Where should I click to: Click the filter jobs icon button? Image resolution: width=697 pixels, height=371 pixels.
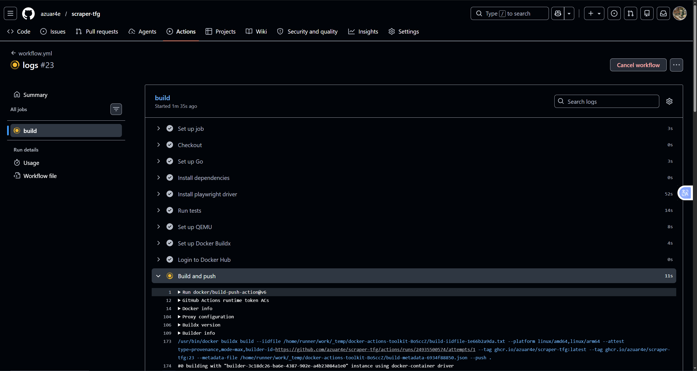(x=116, y=109)
